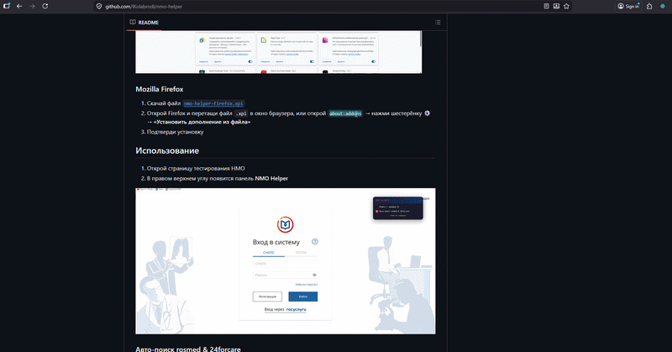
Task: Click the inline code about:addons
Action: pyautogui.click(x=345, y=113)
